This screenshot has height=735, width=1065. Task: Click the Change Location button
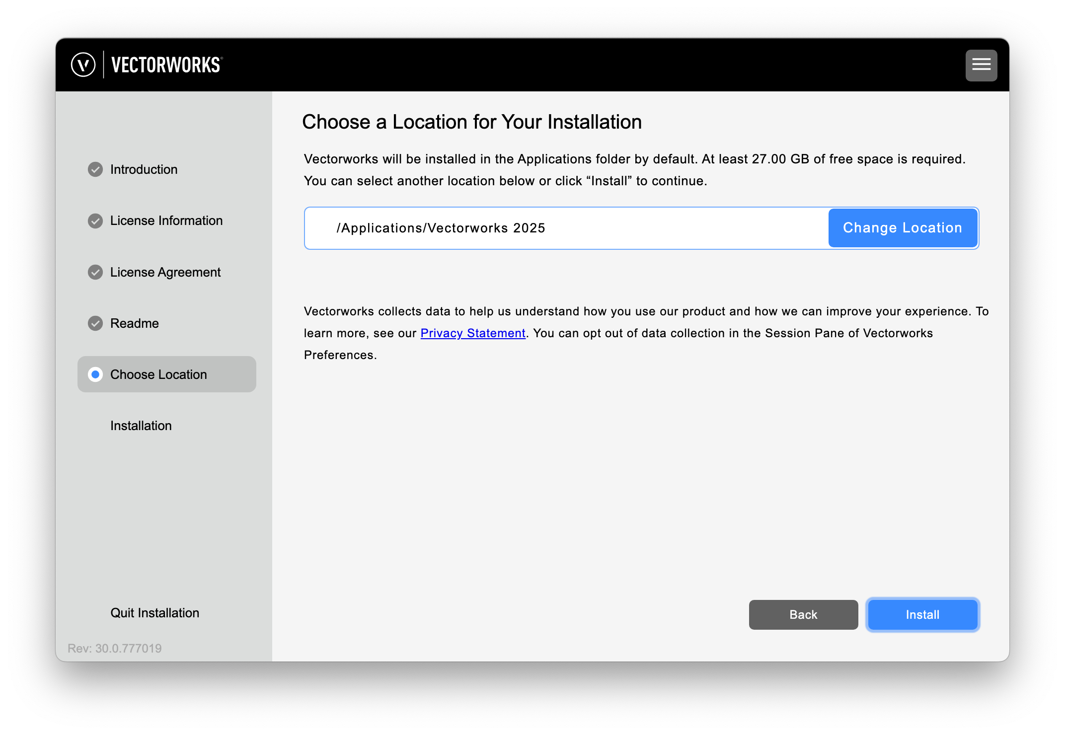903,228
